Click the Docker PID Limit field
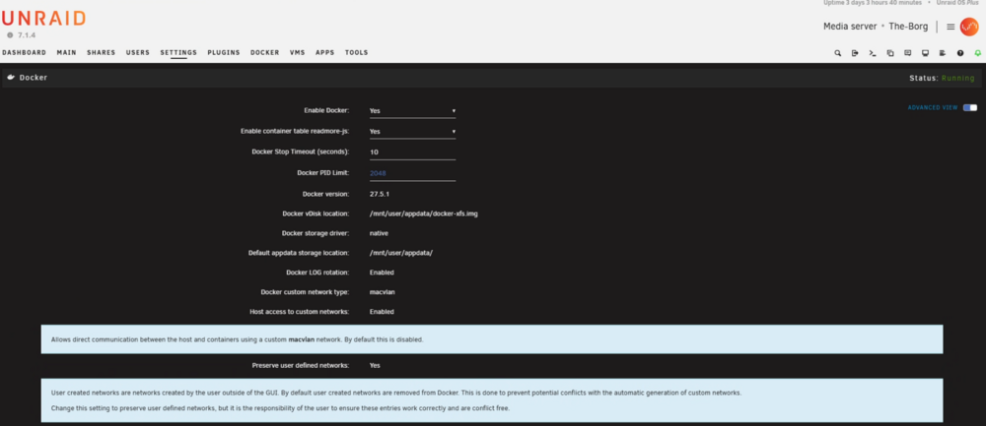Viewport: 986px width, 426px height. click(x=412, y=172)
